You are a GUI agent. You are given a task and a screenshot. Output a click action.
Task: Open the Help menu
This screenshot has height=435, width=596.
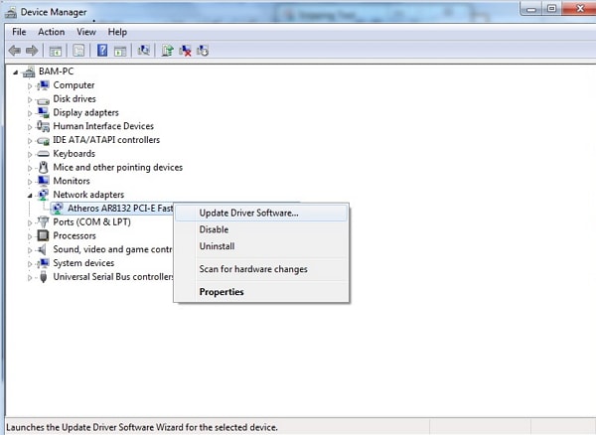(x=117, y=32)
